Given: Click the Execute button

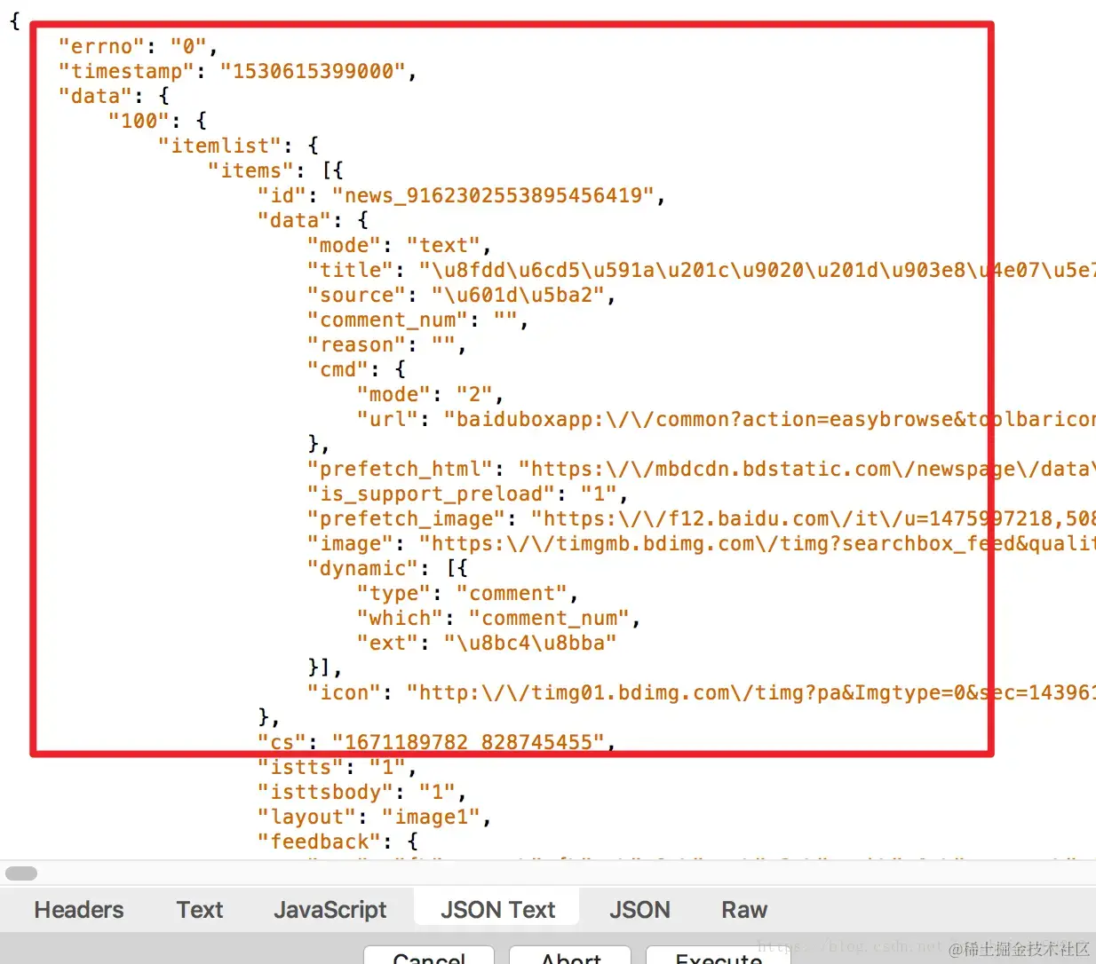Looking at the screenshot, I should (719, 956).
